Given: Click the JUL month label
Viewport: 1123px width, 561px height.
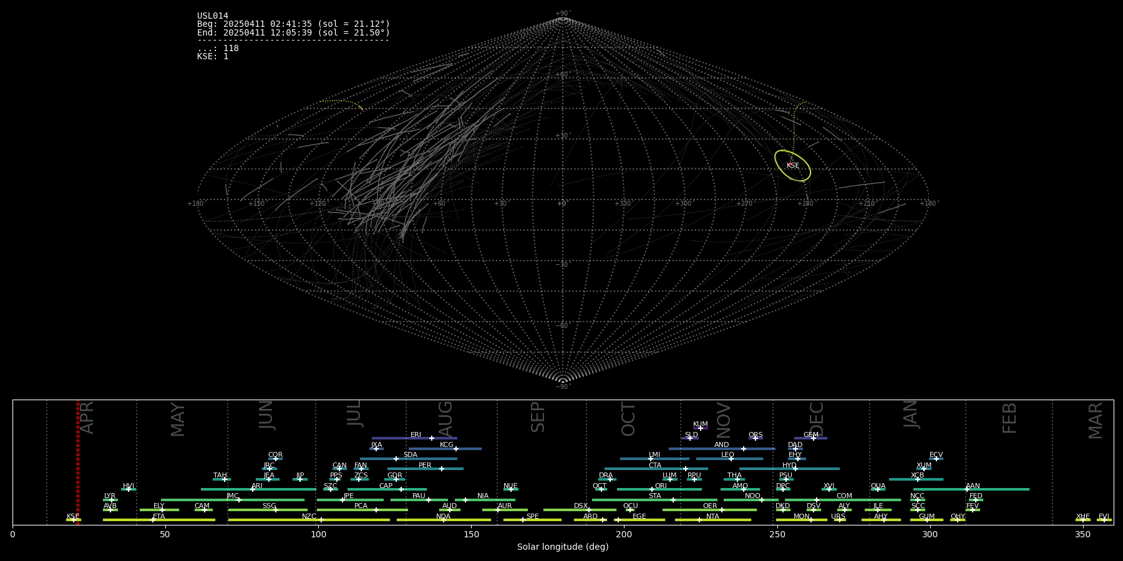Looking at the screenshot, I should pyautogui.click(x=354, y=413).
